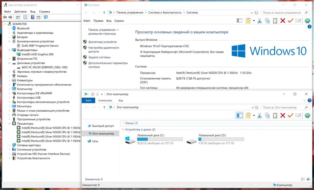Switch Explorer to details view in status bar
The width and height of the screenshot is (314, 190).
click(303, 179)
